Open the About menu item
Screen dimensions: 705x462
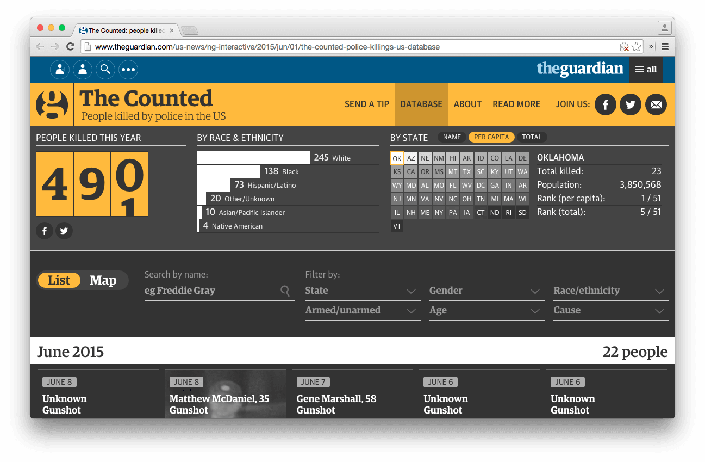coord(467,104)
